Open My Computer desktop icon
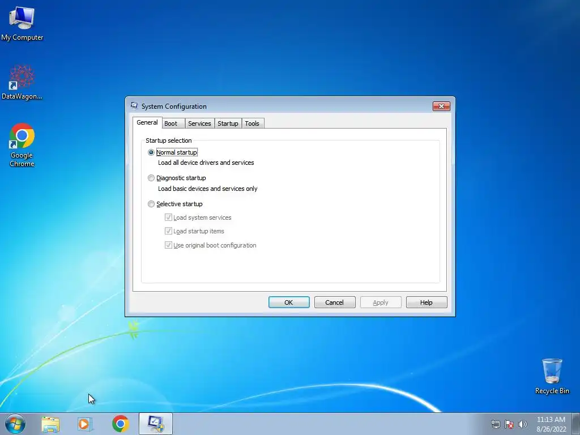The height and width of the screenshot is (435, 580). [22, 23]
